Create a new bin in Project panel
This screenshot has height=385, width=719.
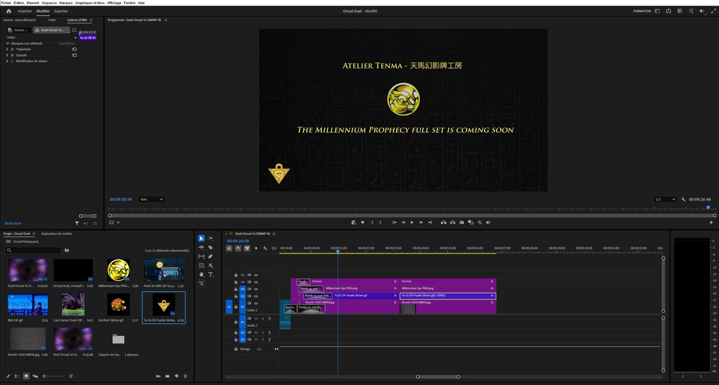click(x=167, y=376)
